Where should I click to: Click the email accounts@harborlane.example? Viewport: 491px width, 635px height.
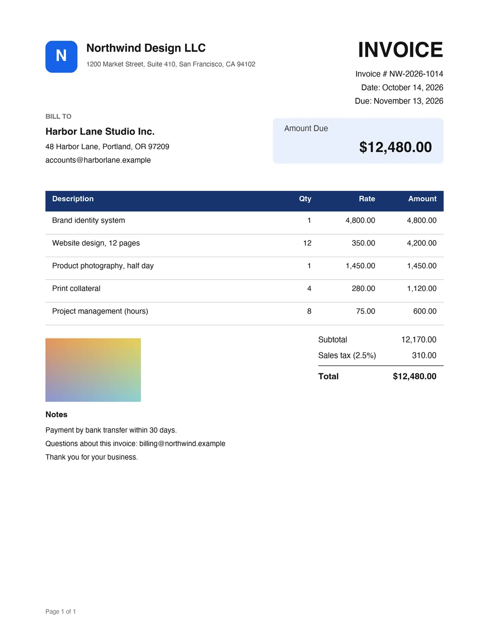[98, 160]
